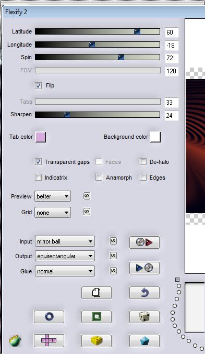Uncheck the Flip checkbox
Image resolution: width=205 pixels, height=354 pixels.
[x=39, y=85]
